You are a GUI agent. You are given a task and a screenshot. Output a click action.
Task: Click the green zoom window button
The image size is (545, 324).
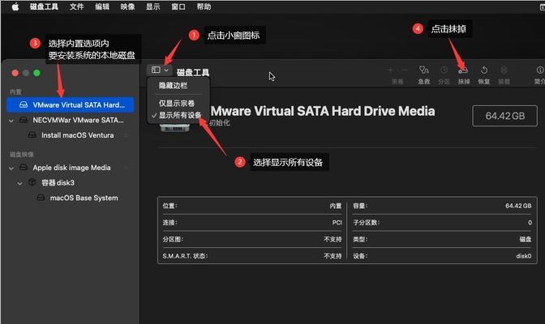point(36,73)
